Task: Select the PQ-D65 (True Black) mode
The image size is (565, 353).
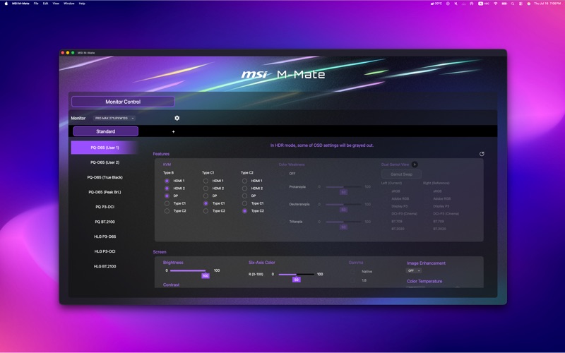Action: click(x=105, y=177)
